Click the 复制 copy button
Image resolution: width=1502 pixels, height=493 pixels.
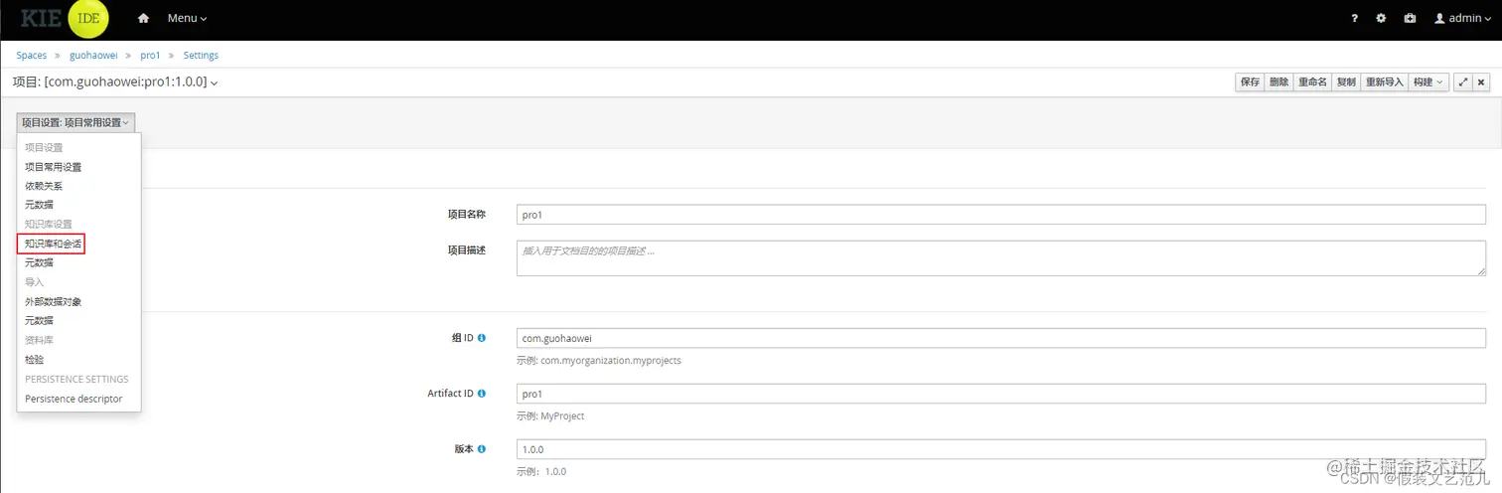coord(1346,82)
